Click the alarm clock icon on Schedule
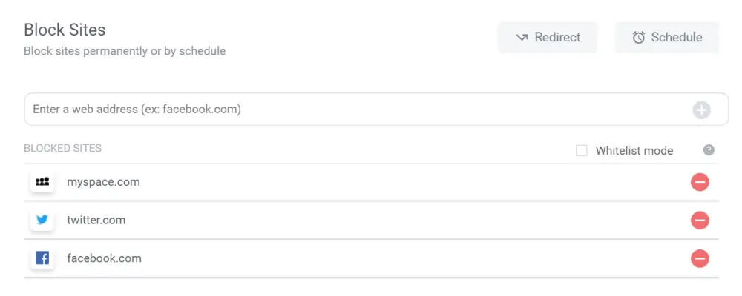The height and width of the screenshot is (296, 742). (x=639, y=38)
